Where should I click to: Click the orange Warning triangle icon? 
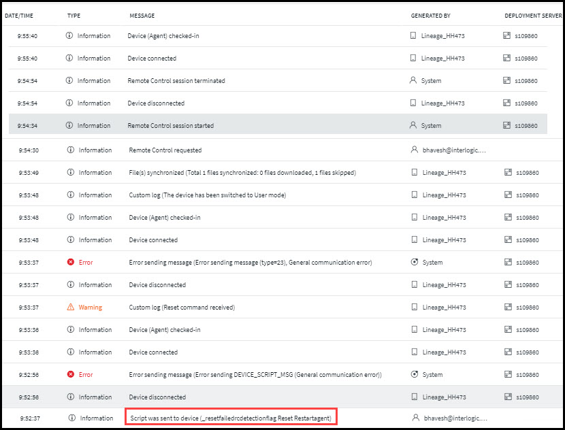[x=71, y=308]
